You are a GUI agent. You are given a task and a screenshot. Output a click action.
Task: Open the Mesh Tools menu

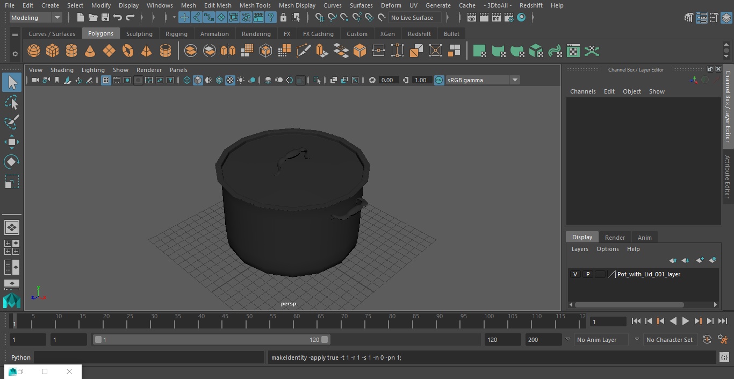click(255, 5)
